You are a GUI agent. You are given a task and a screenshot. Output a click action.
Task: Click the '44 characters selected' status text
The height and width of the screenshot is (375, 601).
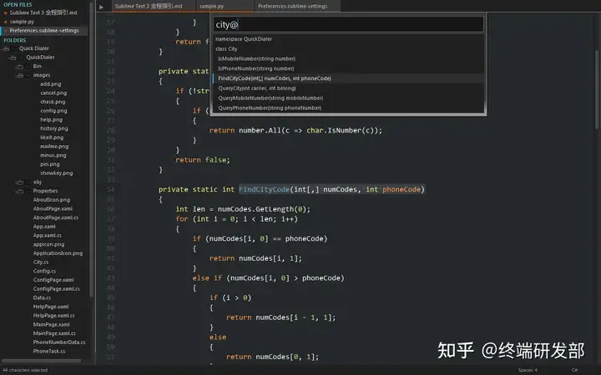(25, 370)
